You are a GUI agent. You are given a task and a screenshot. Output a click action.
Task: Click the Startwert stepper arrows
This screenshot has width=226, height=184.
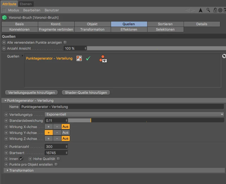click(x=66, y=153)
